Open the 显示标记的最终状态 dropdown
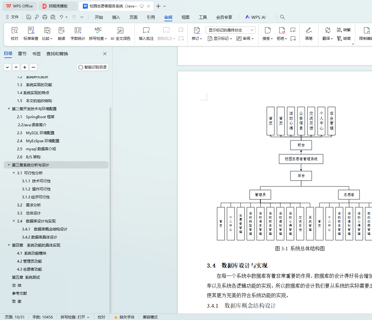Viewport: 372px width, 320px height. (231, 30)
